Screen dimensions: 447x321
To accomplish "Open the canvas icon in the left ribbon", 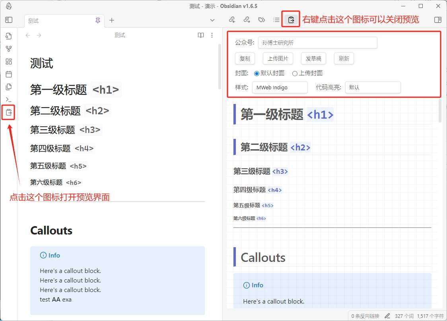I will (x=9, y=62).
